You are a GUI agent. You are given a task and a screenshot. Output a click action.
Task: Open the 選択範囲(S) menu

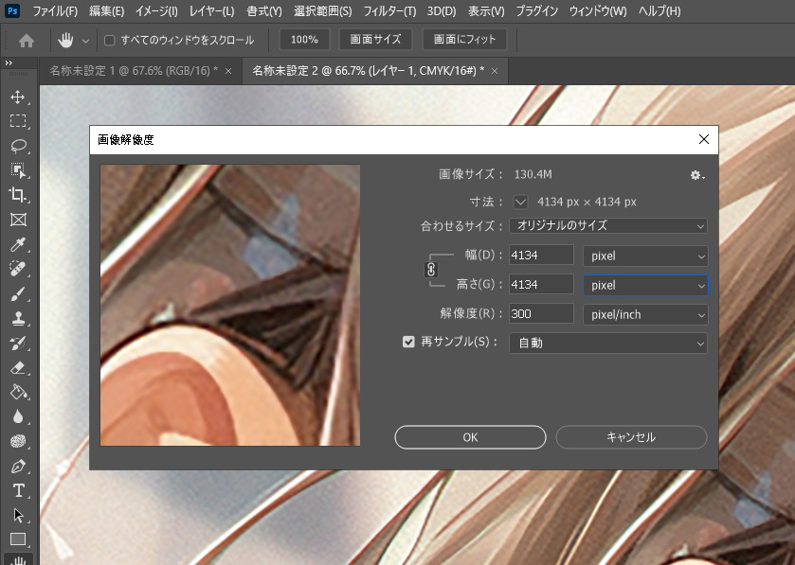tap(322, 11)
